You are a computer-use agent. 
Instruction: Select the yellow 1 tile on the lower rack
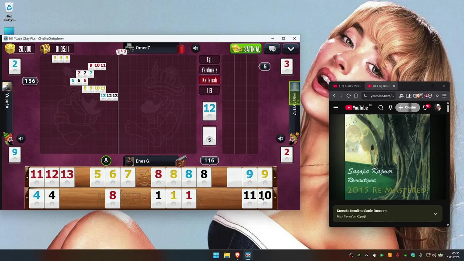tap(174, 198)
